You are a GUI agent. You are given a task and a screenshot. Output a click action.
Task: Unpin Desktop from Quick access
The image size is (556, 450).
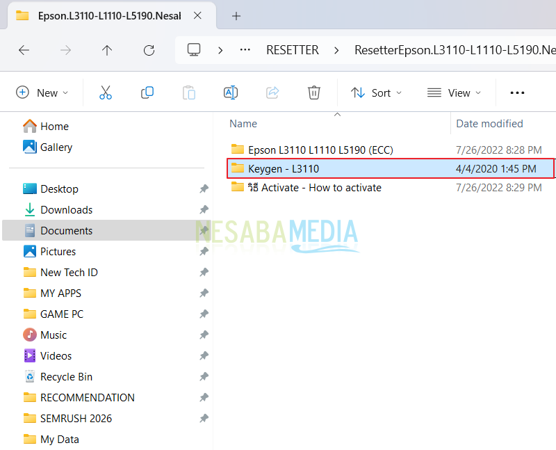click(x=204, y=189)
